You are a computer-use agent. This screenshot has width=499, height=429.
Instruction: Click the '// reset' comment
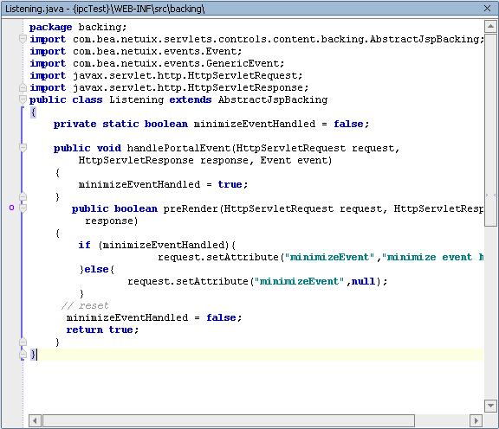tap(85, 305)
